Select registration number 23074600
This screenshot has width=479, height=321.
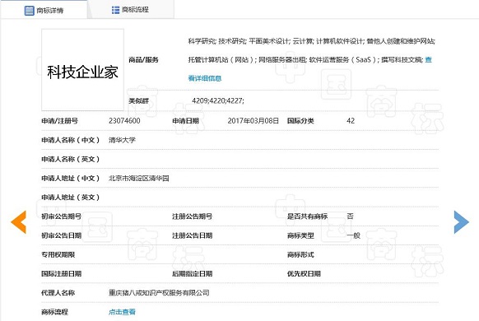click(124, 121)
